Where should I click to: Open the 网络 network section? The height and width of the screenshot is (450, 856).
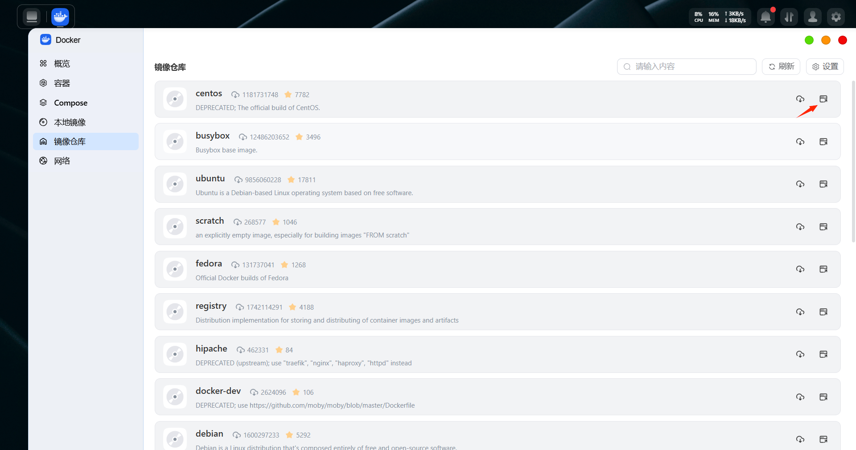tap(86, 161)
